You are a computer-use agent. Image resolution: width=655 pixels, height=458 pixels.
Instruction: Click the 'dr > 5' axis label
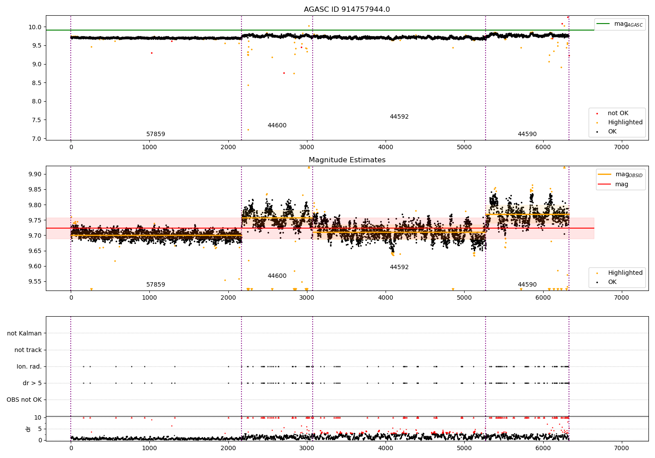pyautogui.click(x=32, y=383)
